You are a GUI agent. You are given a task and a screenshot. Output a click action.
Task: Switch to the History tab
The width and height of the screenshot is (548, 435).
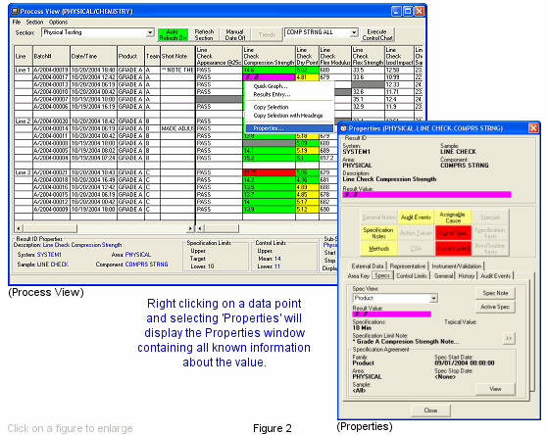(x=467, y=275)
